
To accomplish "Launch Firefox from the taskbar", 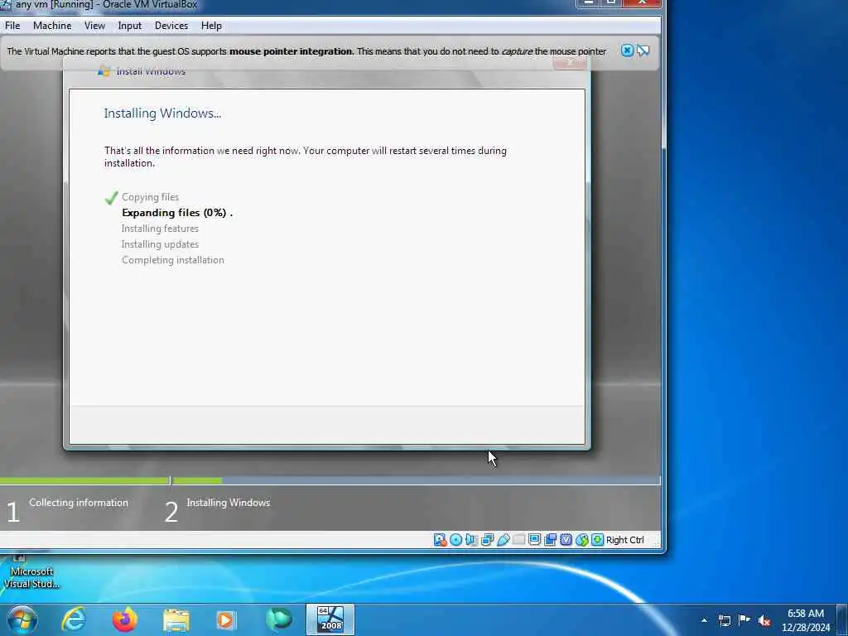I will [125, 619].
